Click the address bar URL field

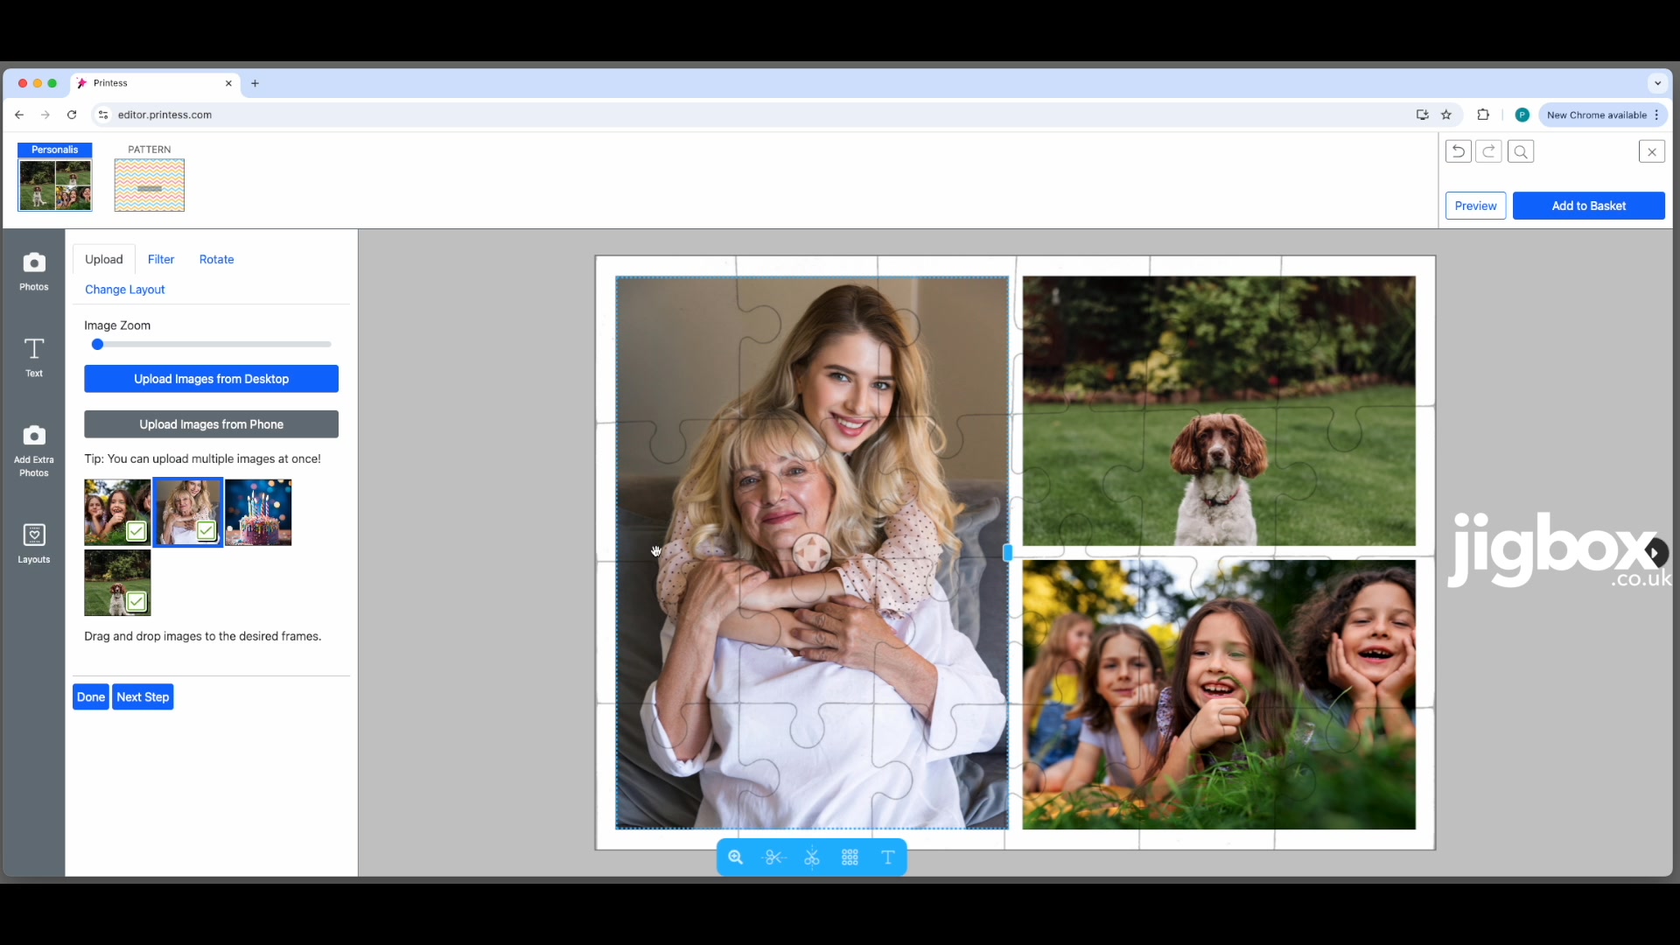[752, 115]
